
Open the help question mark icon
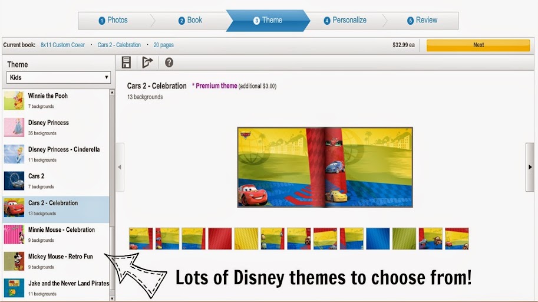tap(169, 63)
